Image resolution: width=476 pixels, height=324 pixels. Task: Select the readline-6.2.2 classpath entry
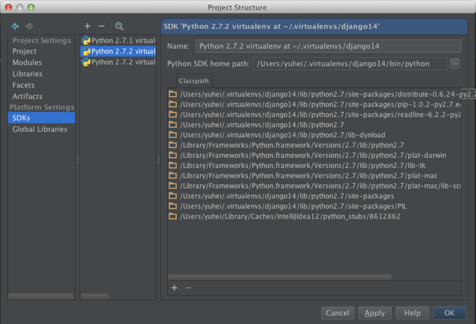pyautogui.click(x=314, y=114)
